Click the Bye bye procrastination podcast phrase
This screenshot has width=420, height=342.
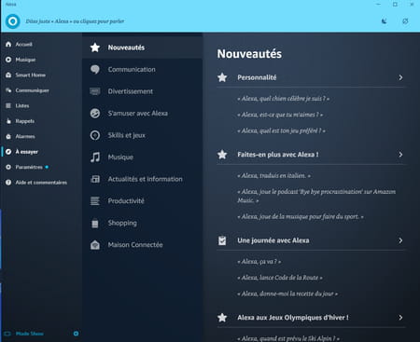tap(316, 196)
